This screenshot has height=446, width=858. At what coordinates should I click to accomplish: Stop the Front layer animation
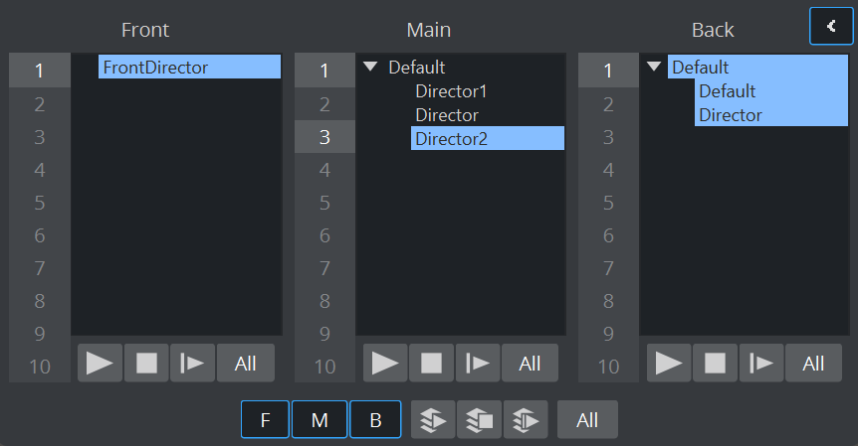tap(146, 364)
